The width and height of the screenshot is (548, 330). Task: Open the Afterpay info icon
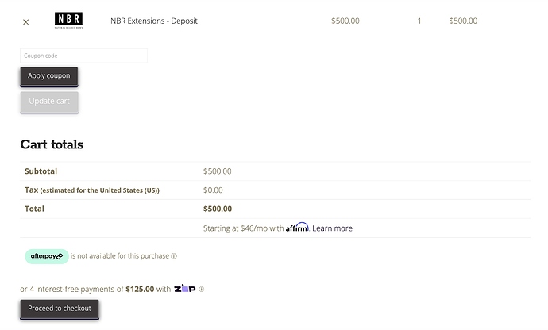coord(174,256)
